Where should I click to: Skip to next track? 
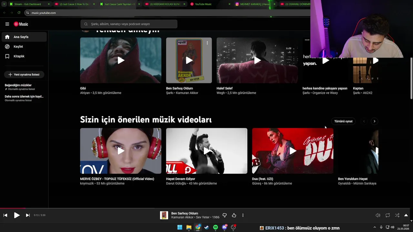coord(28,215)
